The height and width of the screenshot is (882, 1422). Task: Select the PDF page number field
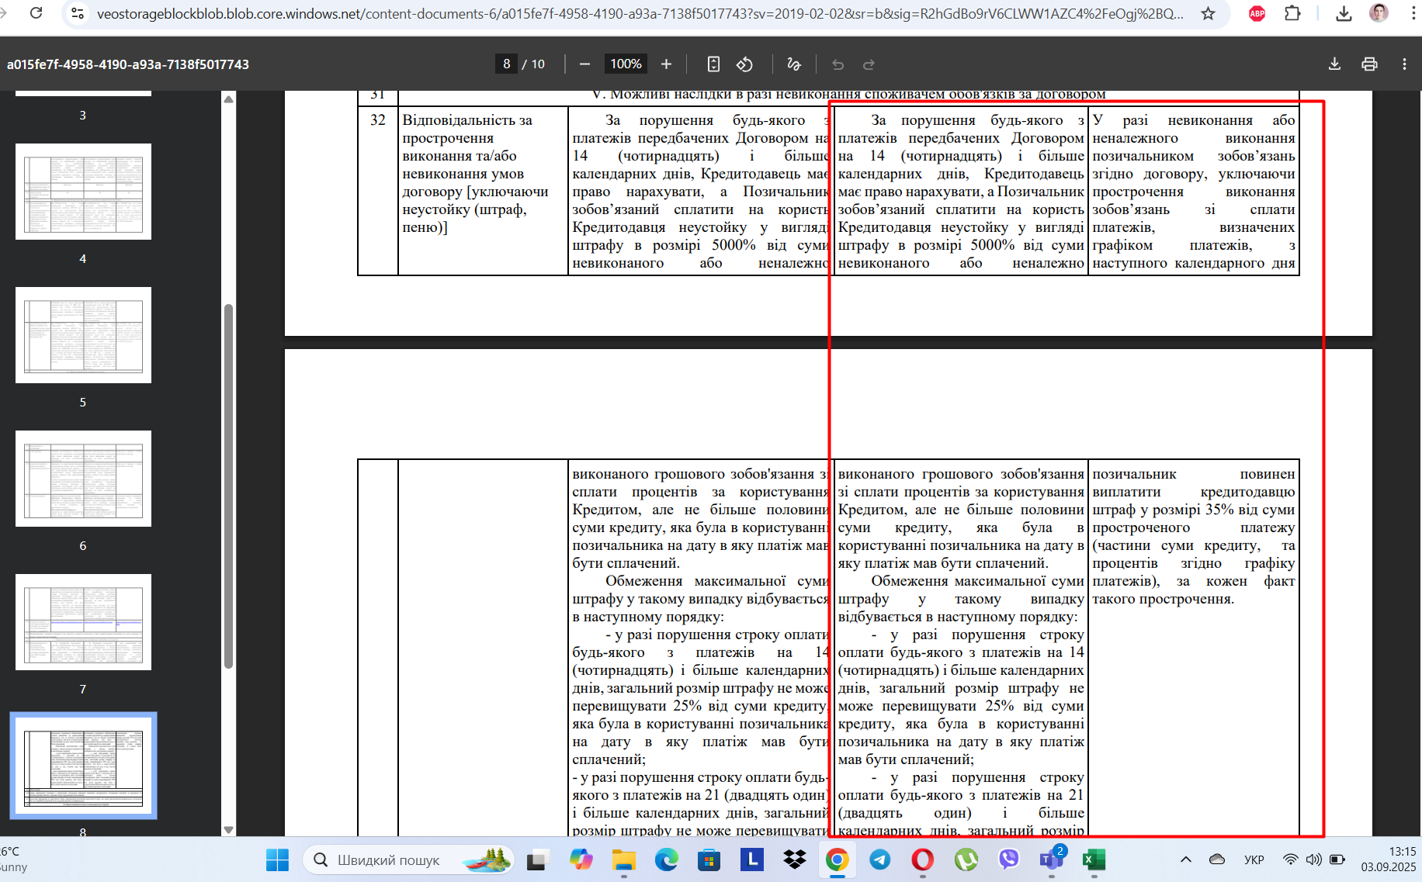click(x=506, y=64)
